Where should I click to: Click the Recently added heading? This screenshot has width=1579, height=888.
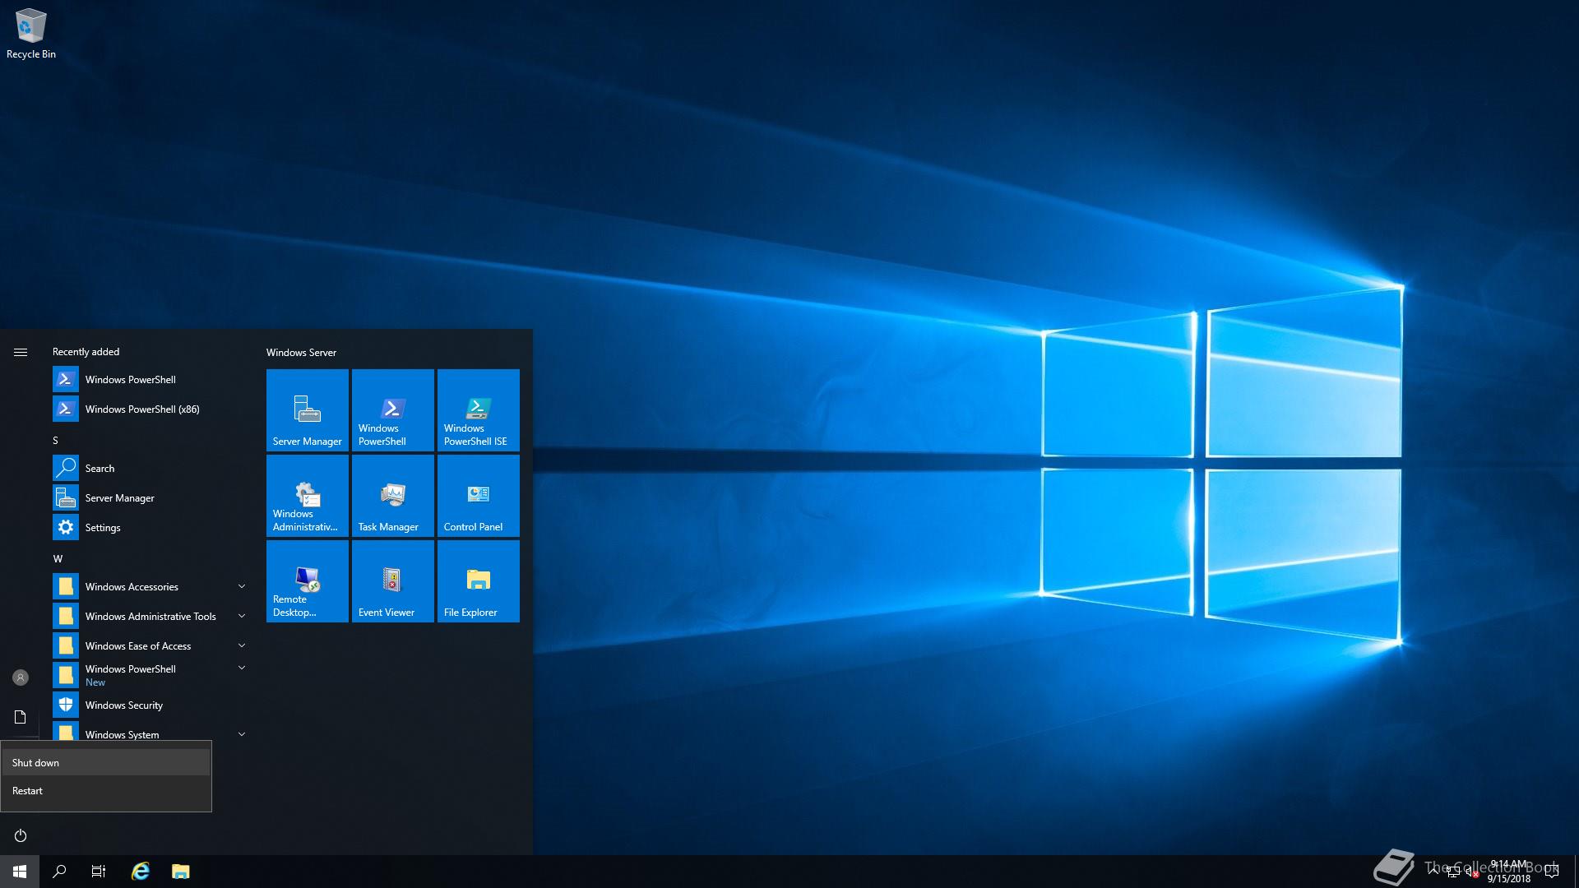(x=86, y=351)
